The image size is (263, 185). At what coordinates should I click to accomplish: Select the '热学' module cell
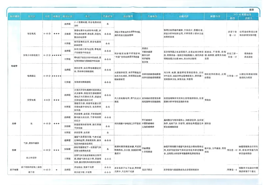click(x=14, y=150)
